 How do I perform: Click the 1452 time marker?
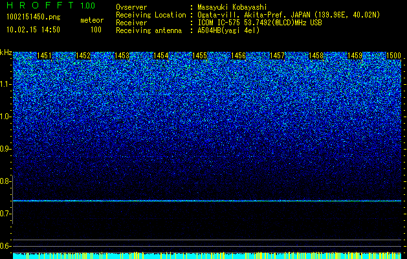coord(83,56)
